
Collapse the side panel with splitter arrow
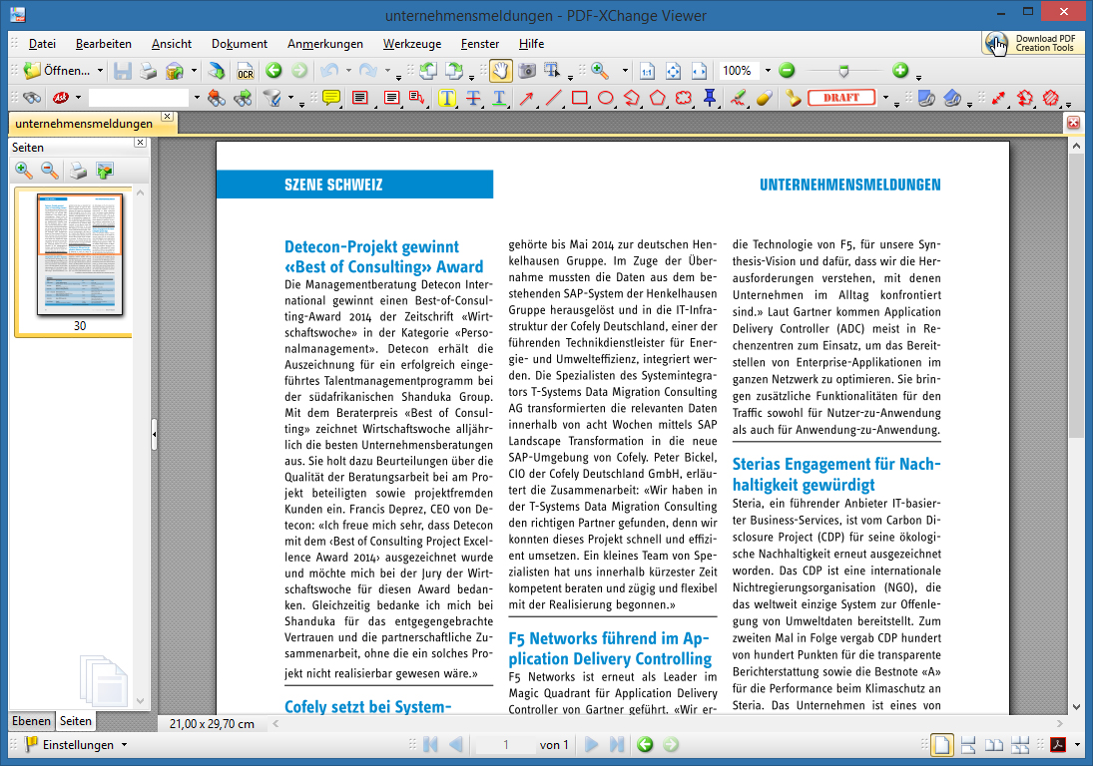pos(154,435)
